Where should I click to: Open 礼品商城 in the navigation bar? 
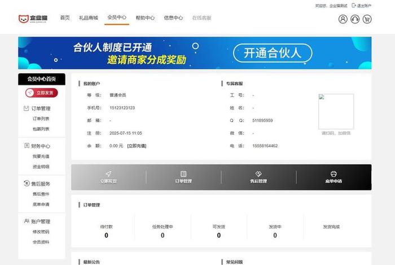(x=89, y=18)
